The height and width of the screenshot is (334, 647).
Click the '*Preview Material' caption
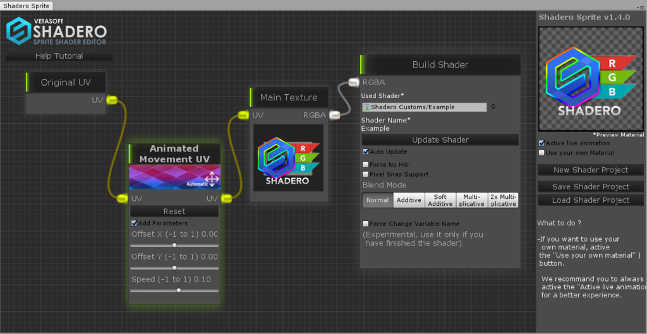[x=618, y=135]
